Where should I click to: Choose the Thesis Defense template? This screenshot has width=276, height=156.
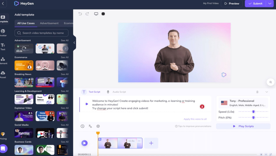[x=45, y=99]
